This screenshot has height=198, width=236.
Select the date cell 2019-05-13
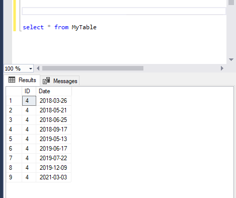[53, 139]
